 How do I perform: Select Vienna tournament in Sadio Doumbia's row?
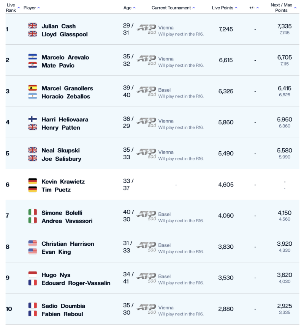[x=166, y=308]
